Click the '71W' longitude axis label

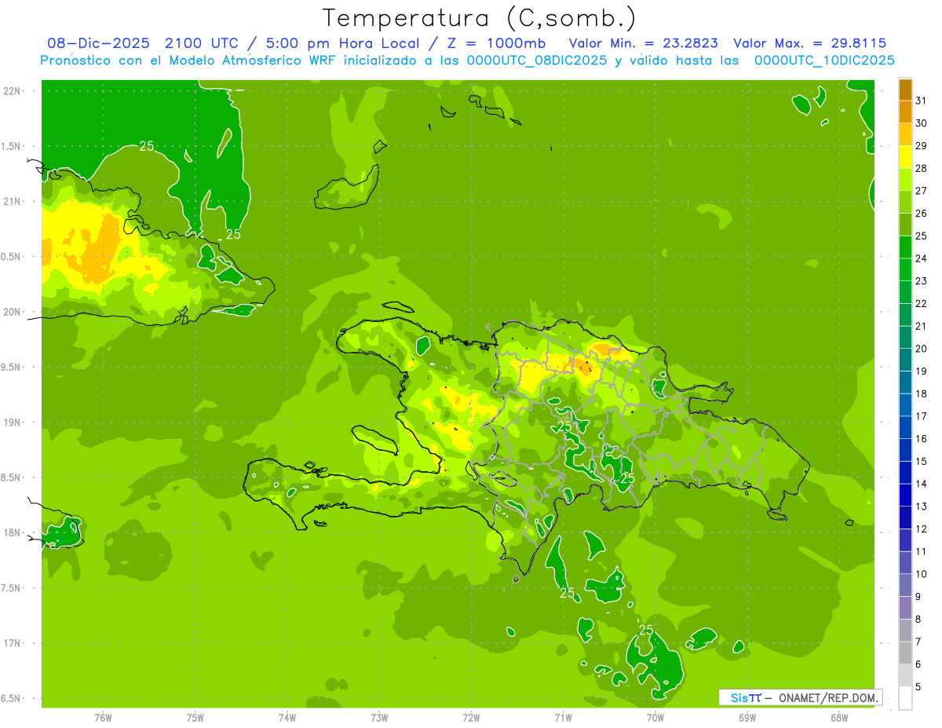coord(563,717)
